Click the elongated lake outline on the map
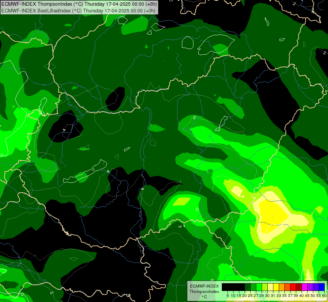This screenshot has width=328, height=302. (x=85, y=172)
